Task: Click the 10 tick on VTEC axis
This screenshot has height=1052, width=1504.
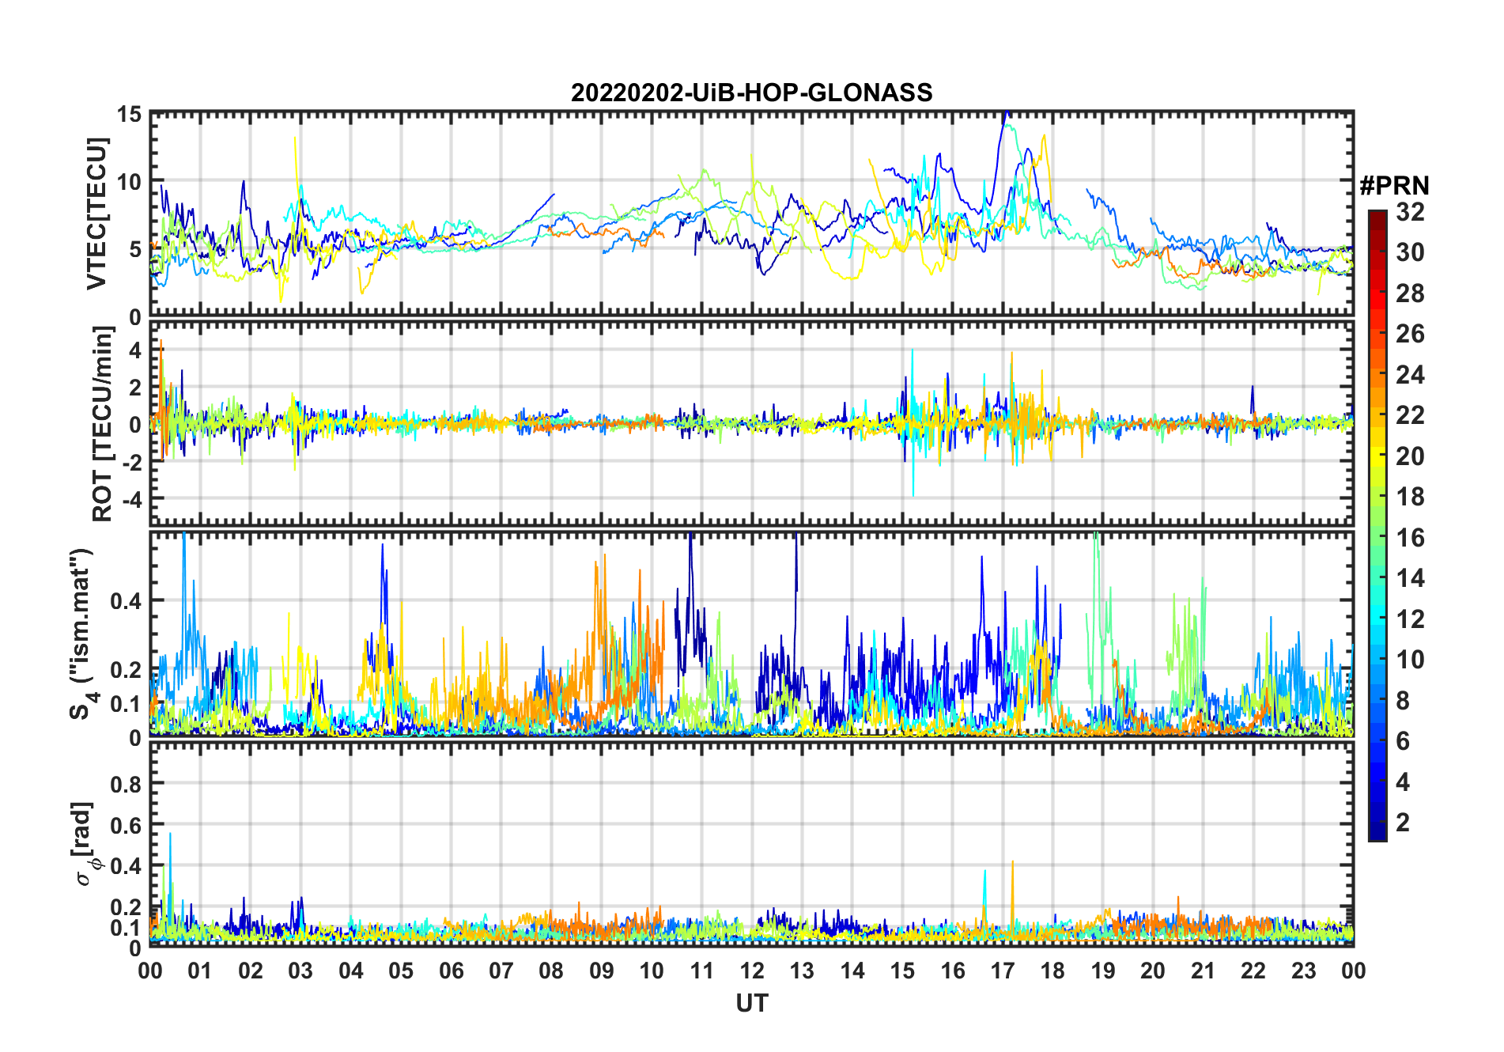Action: (x=129, y=182)
